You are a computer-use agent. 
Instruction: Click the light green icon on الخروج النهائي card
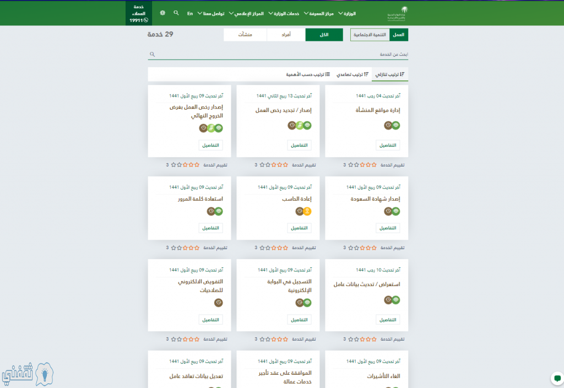(211, 128)
